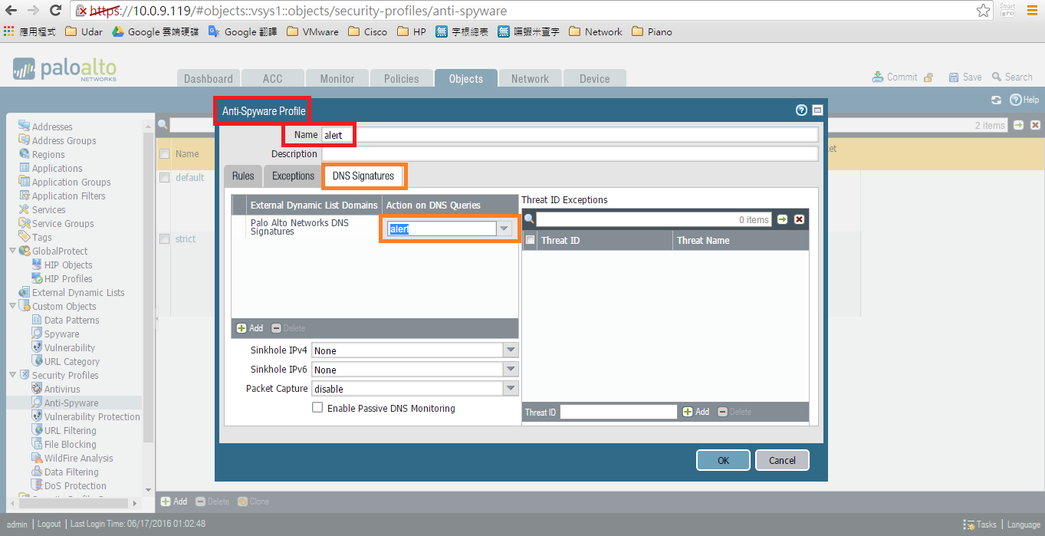The image size is (1045, 536).
Task: Open the Policies tab
Action: click(402, 78)
